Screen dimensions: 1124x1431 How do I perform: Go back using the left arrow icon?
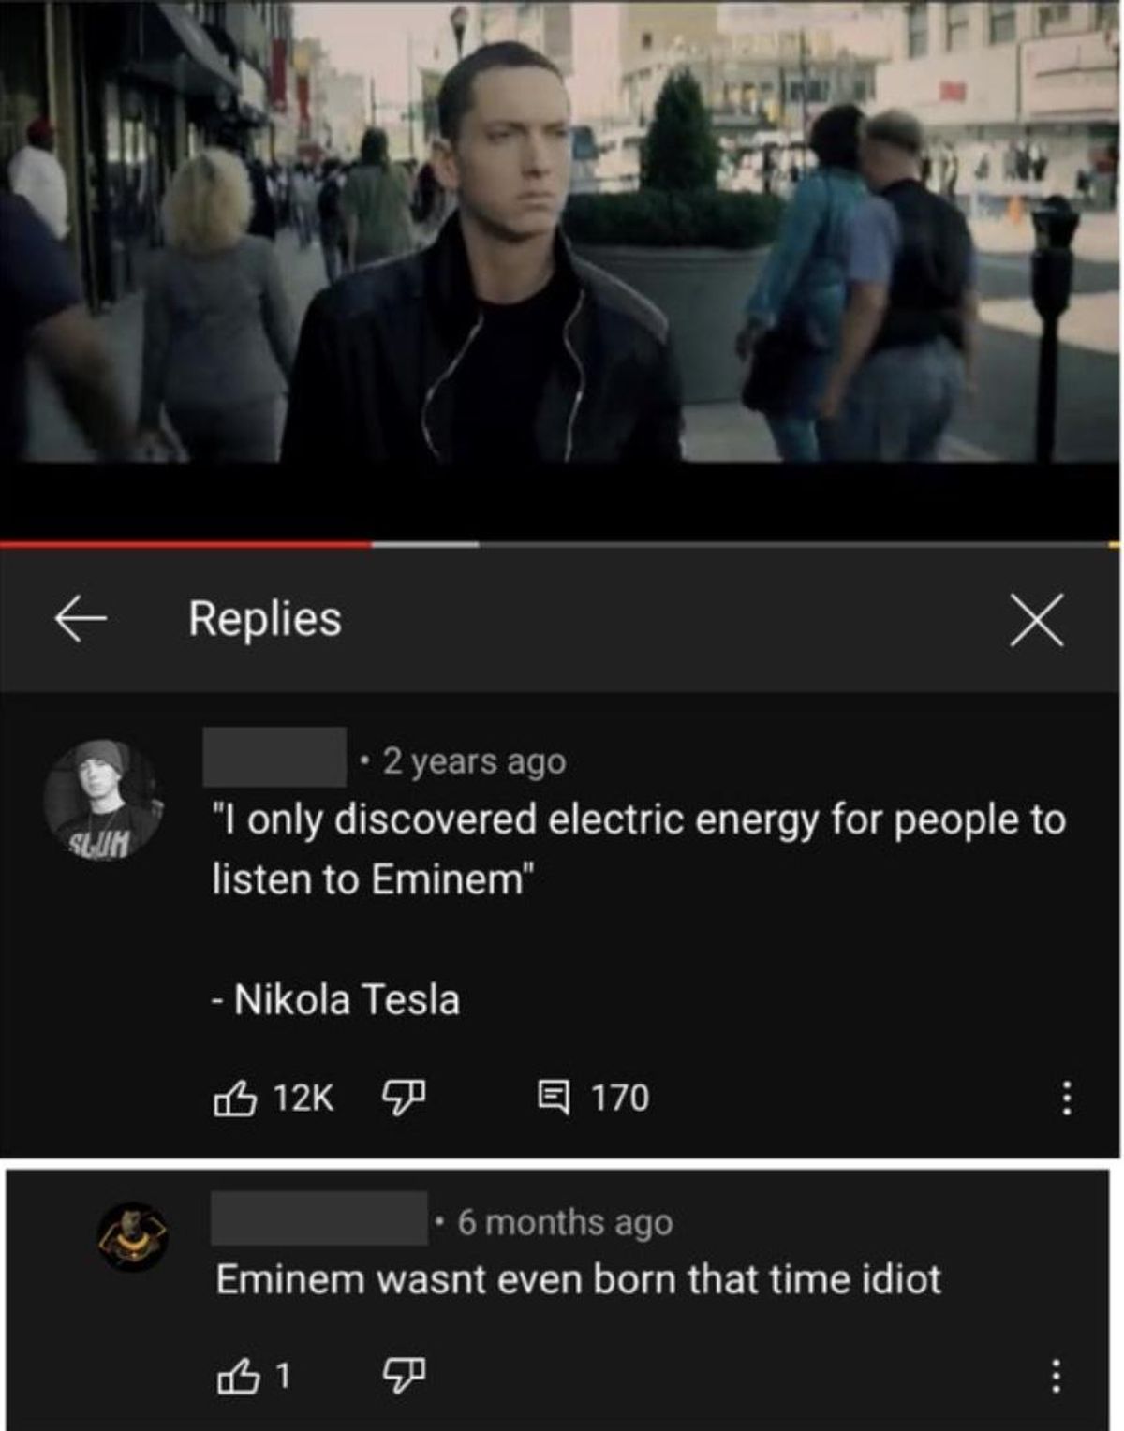coord(80,620)
